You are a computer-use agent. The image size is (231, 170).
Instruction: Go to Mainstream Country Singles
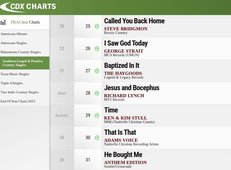[x=21, y=52]
